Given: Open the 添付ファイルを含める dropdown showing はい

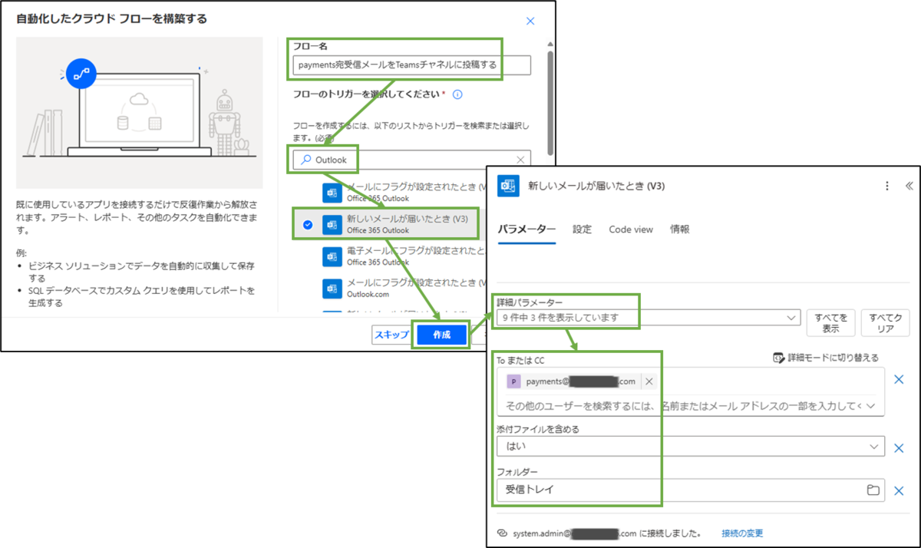Looking at the screenshot, I should (x=690, y=446).
